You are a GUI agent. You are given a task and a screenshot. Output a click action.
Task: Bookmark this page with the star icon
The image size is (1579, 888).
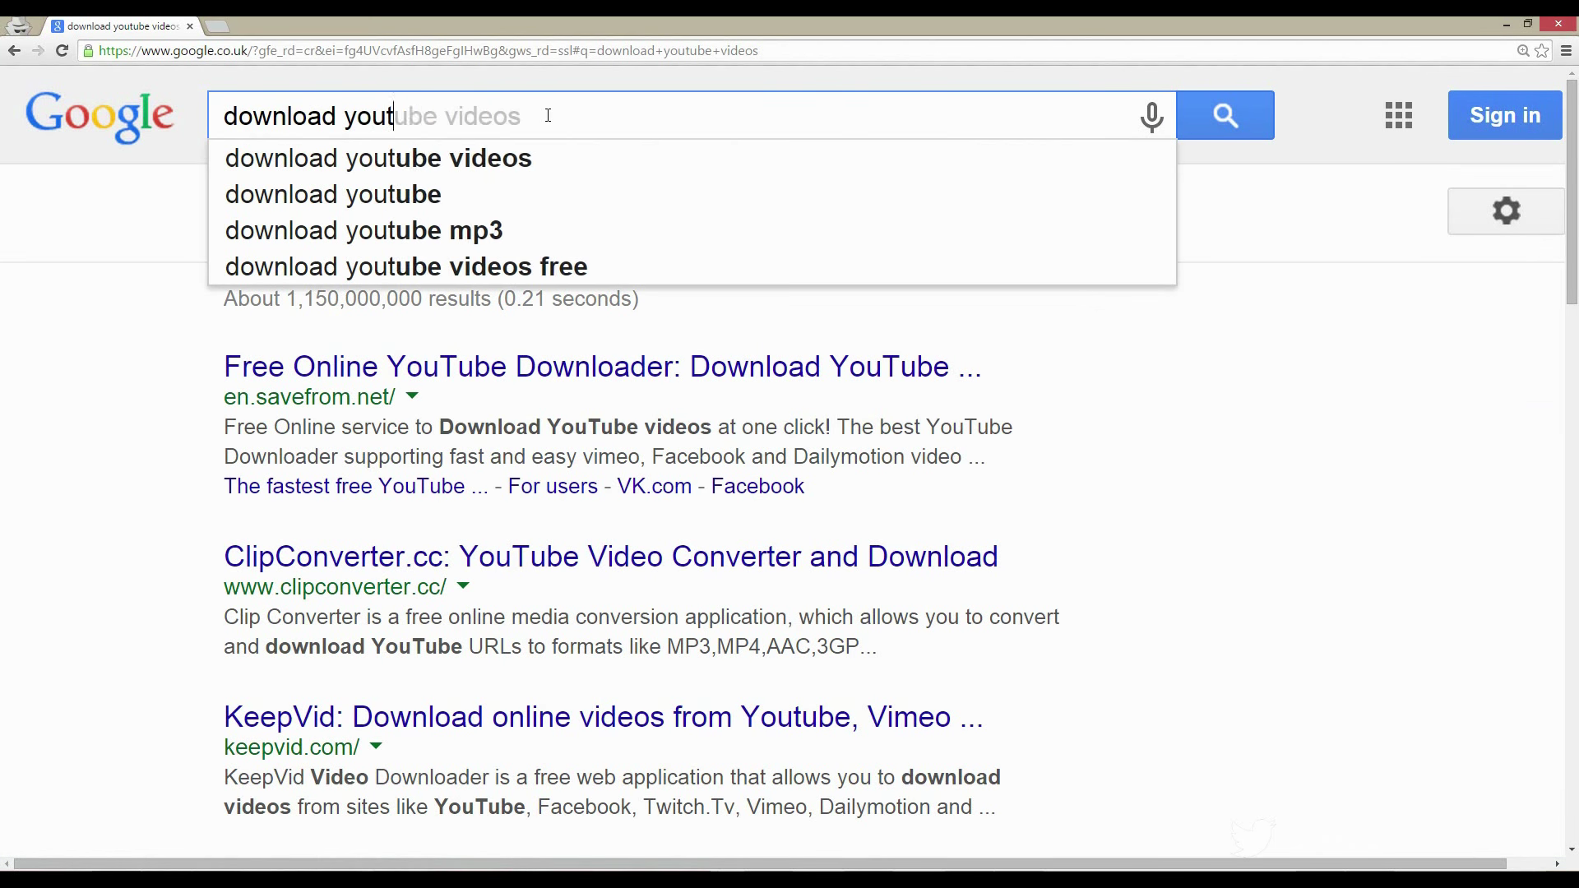[x=1542, y=51]
